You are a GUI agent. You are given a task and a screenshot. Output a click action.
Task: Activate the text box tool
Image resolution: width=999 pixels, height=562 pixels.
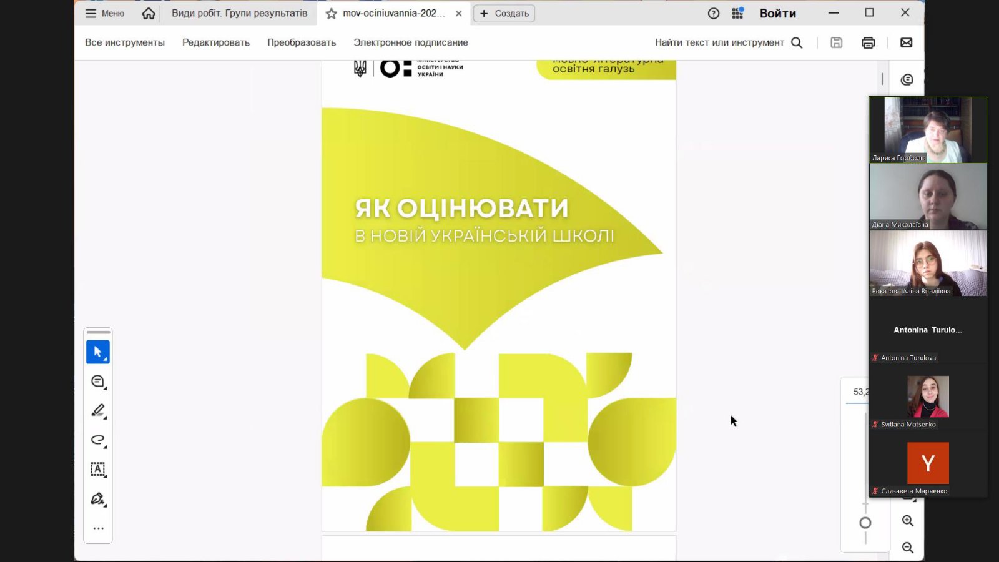[97, 470]
